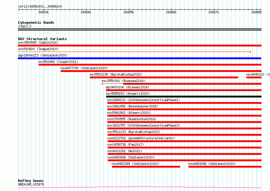Click the 34986k ruler position

coord(171,12)
